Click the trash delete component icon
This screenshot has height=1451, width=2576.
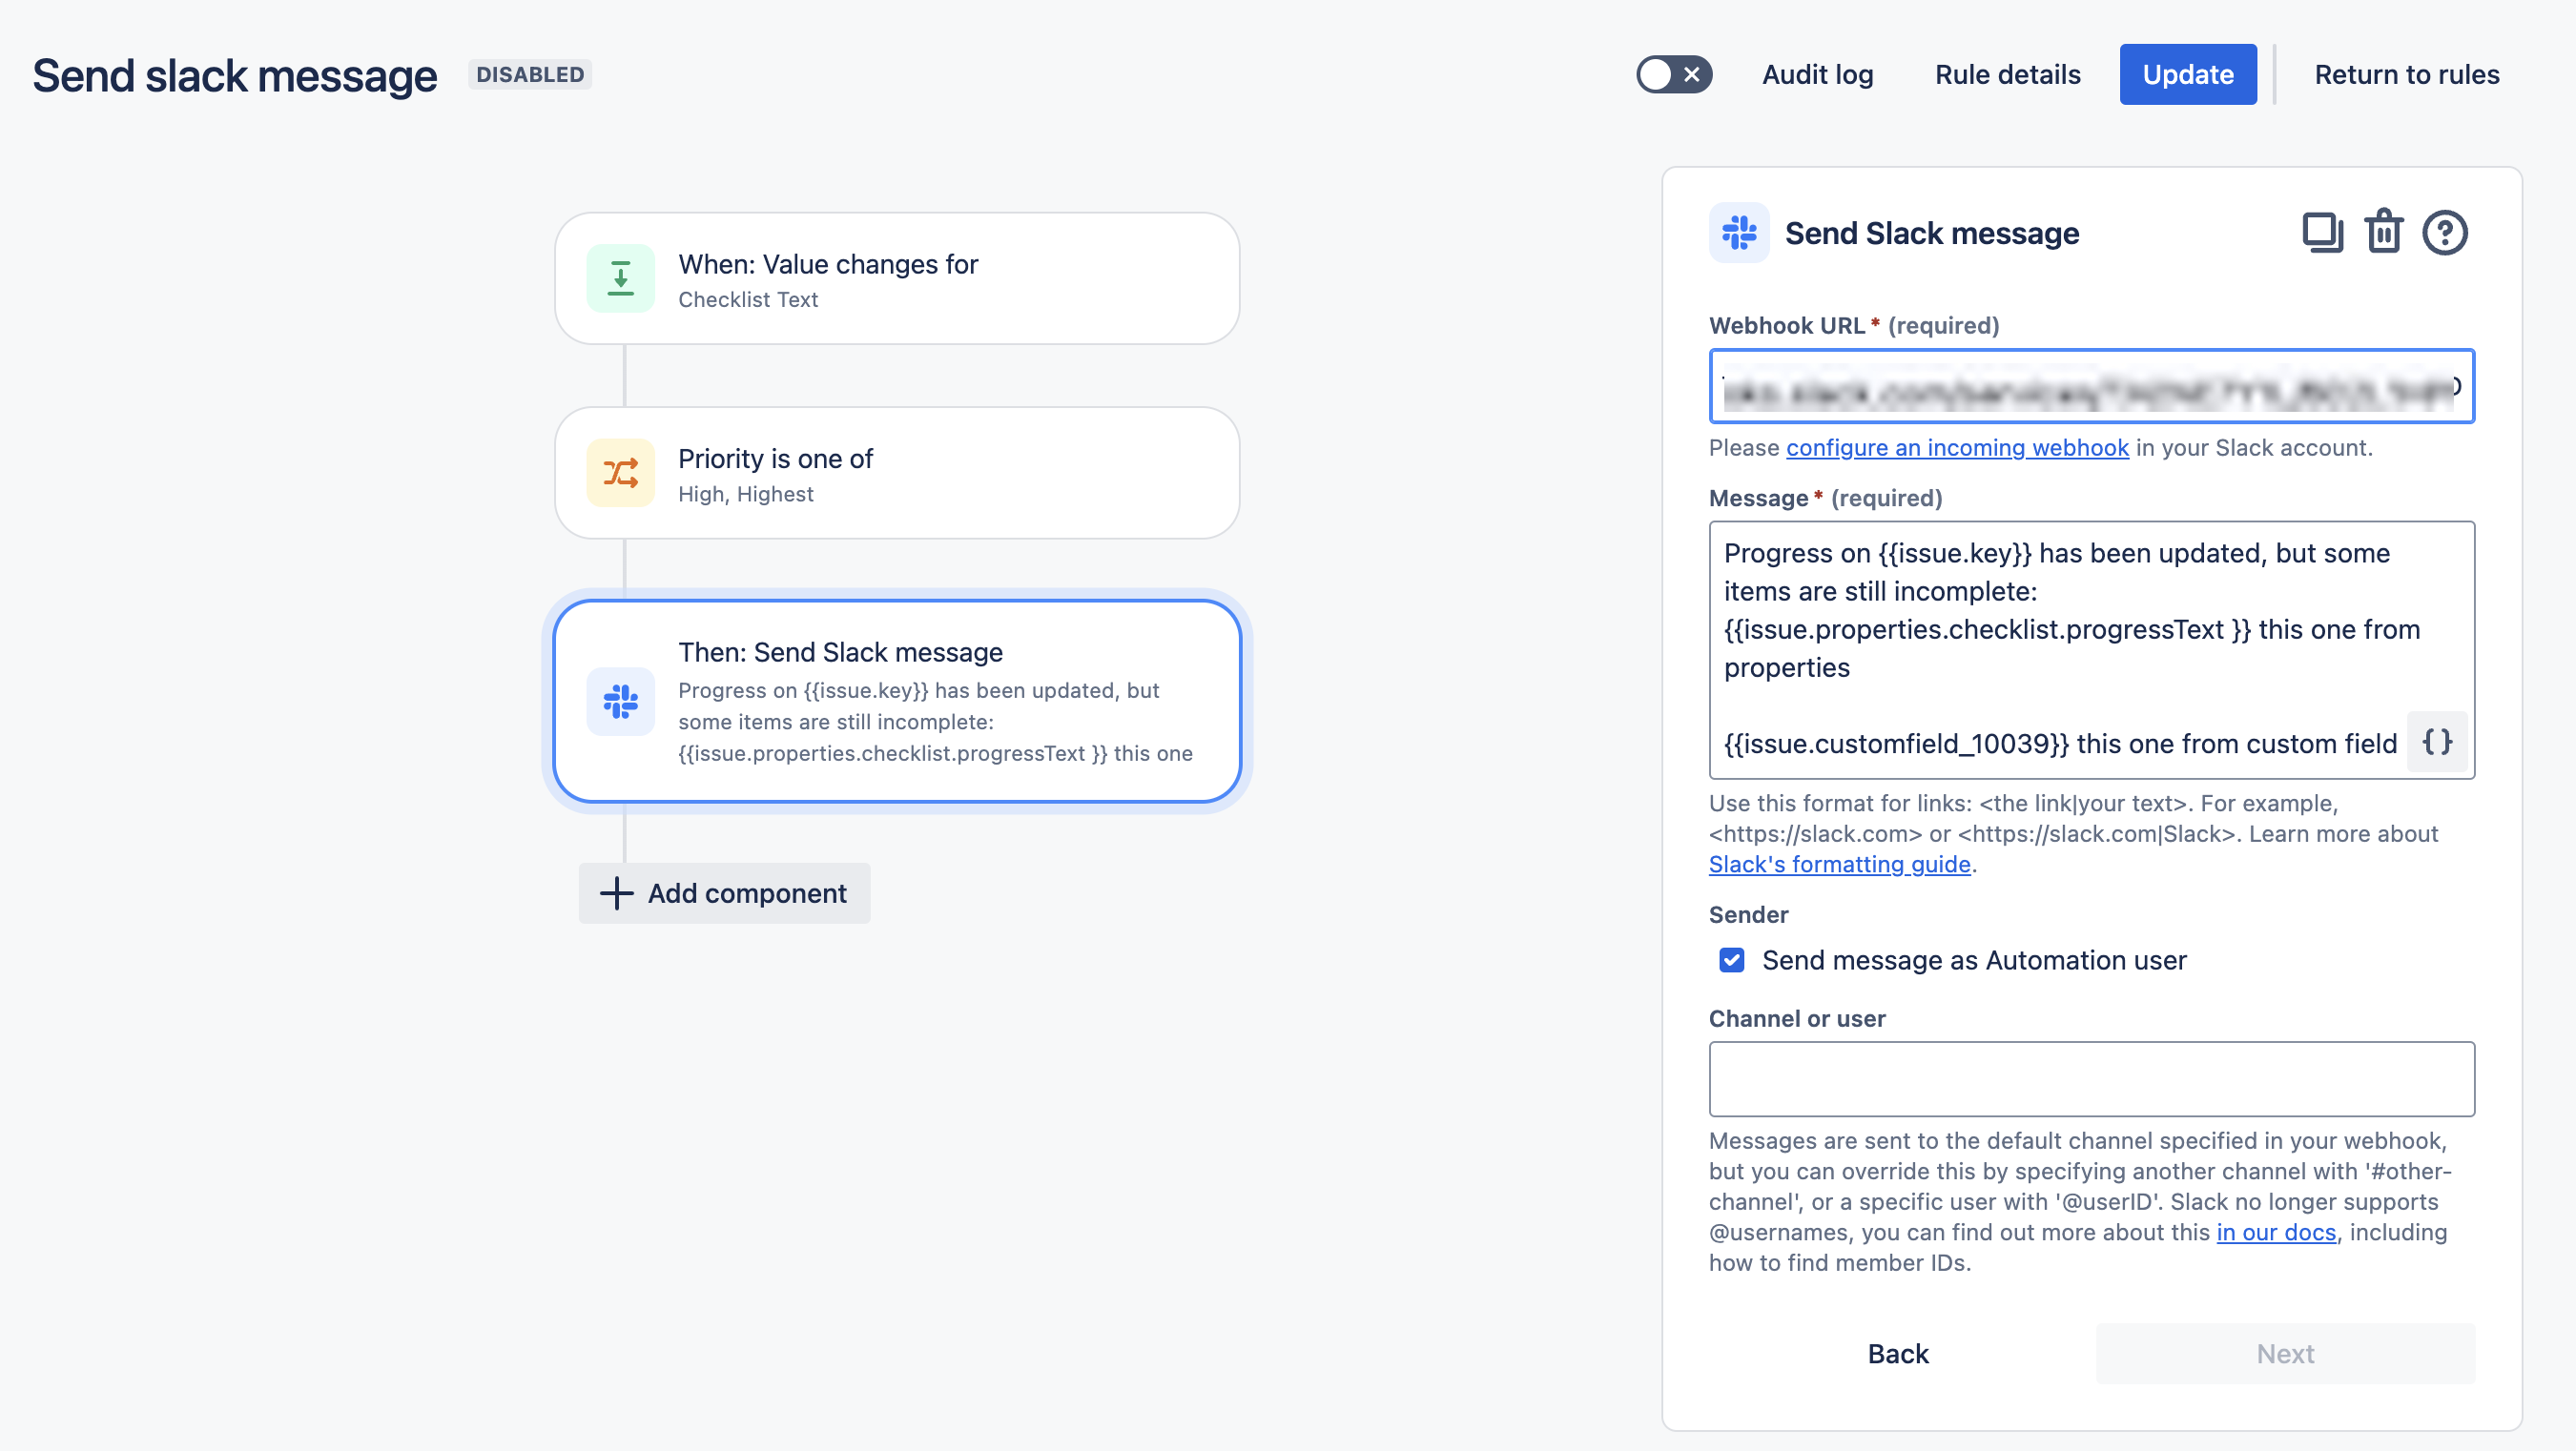[x=2383, y=232]
